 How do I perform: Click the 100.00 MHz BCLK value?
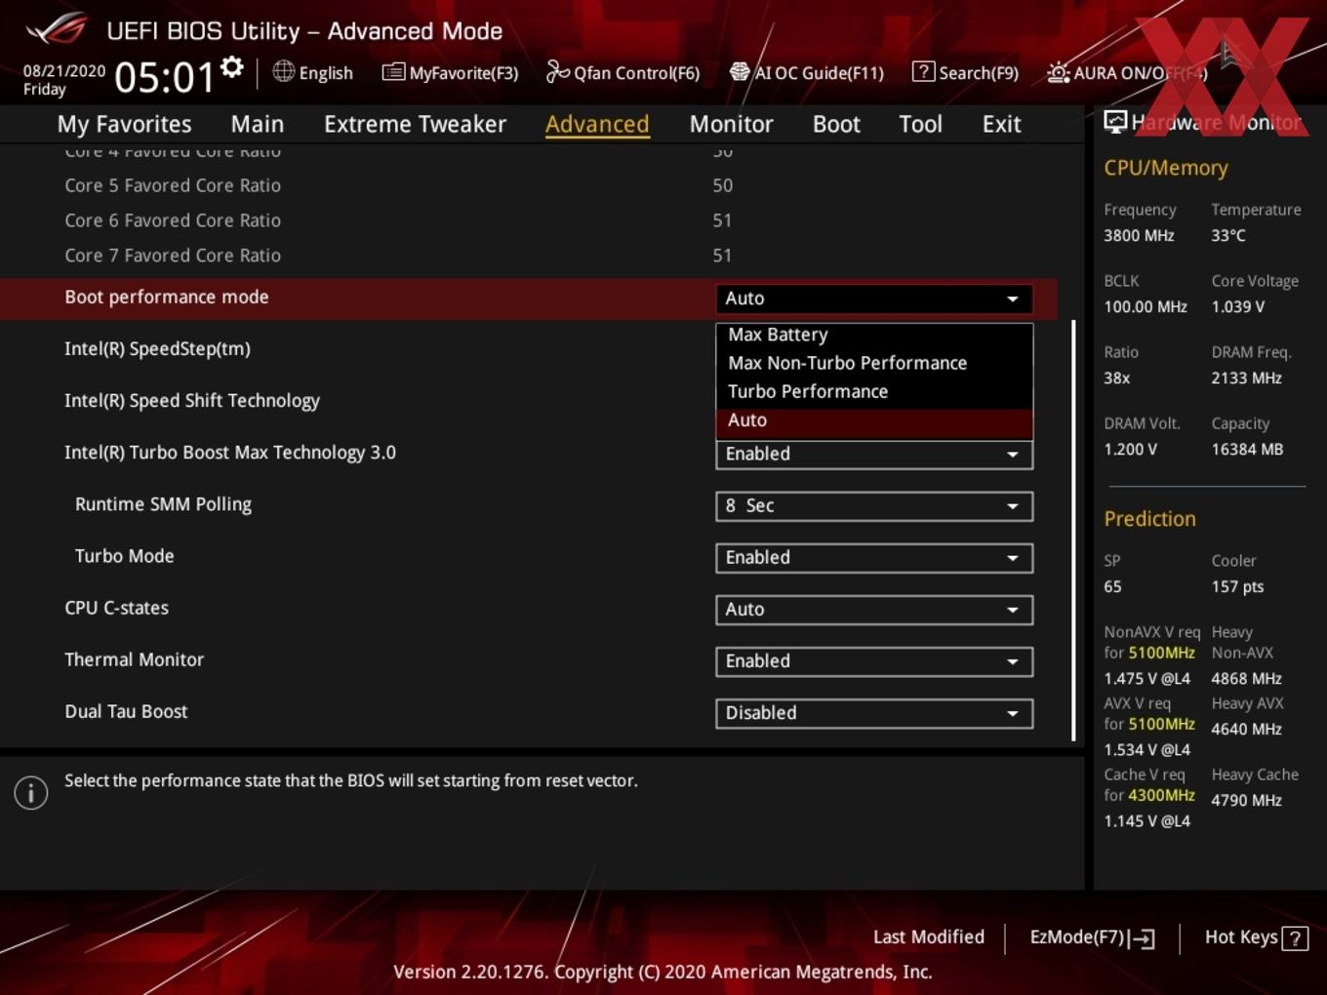pyautogui.click(x=1146, y=306)
